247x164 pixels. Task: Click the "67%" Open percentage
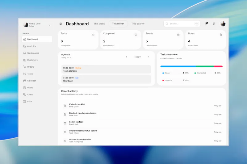pyautogui.click(x=187, y=73)
